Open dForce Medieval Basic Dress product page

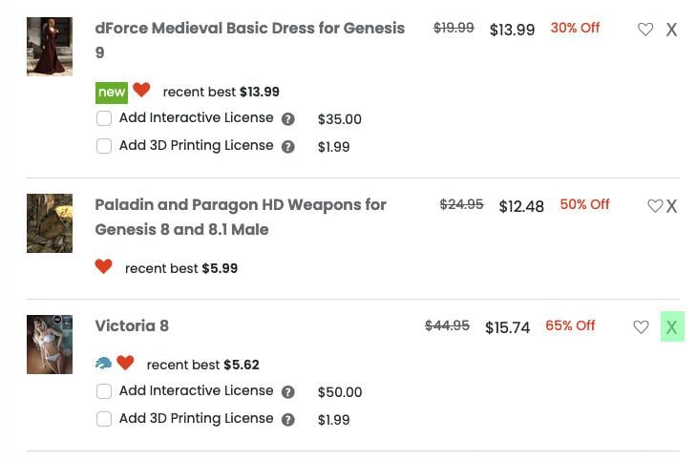[249, 29]
